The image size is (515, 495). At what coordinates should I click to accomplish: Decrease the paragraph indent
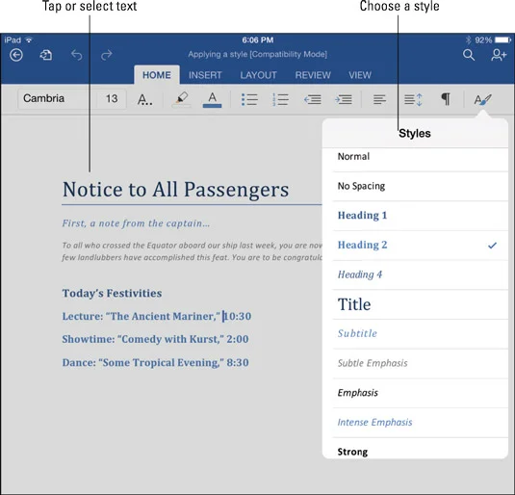pyautogui.click(x=312, y=99)
